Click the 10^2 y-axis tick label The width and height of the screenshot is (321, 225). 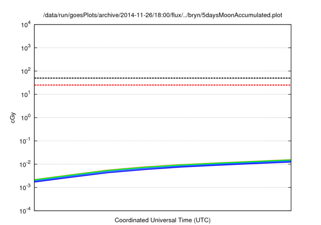pyautogui.click(x=26, y=71)
